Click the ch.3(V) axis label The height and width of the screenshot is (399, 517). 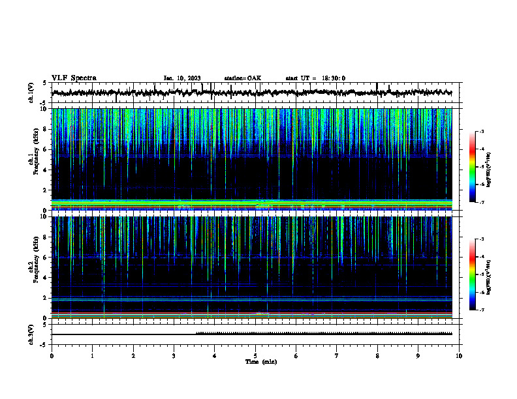31,334
